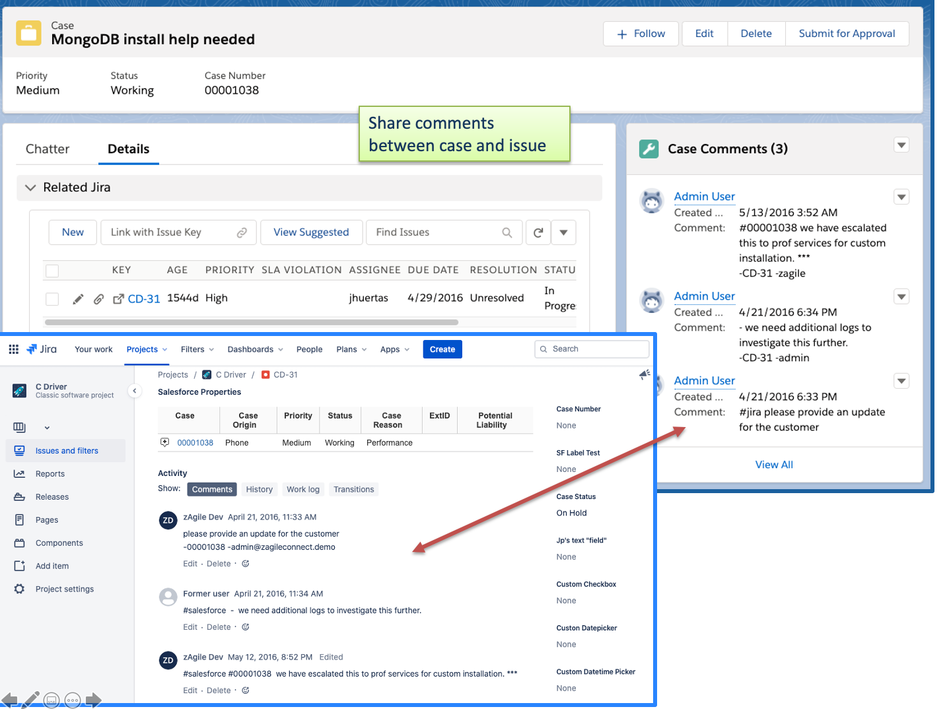
Task: Show the Comments activity tab
Action: [x=212, y=489]
